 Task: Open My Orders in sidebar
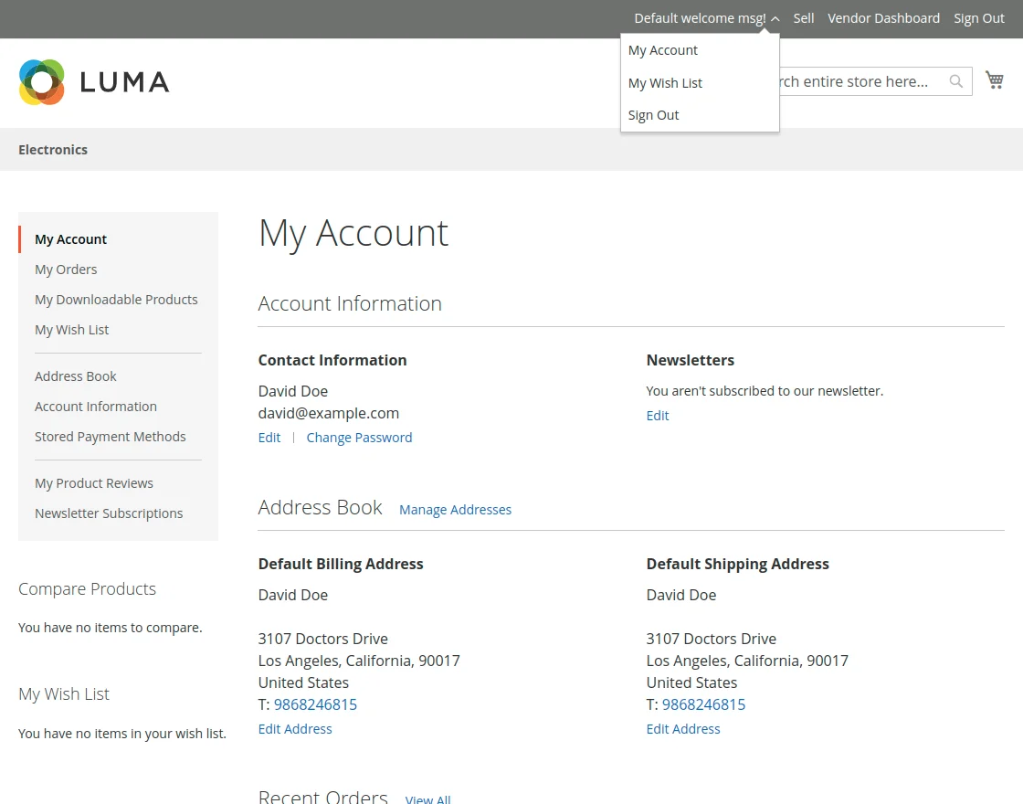point(65,269)
